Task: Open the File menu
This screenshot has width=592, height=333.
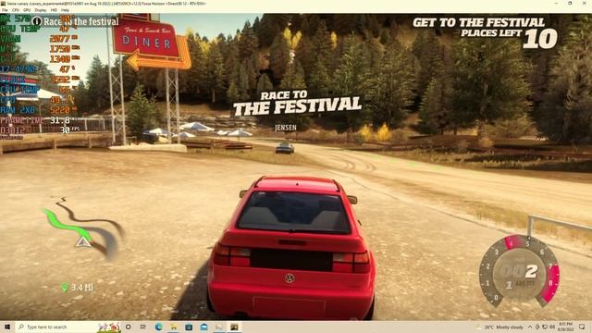Action: pos(5,10)
